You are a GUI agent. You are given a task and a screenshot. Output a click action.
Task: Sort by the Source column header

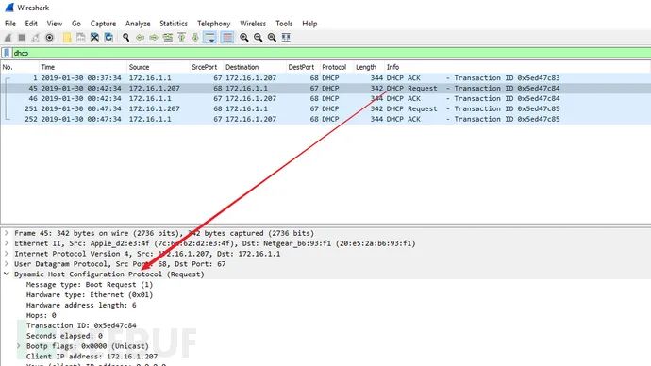pyautogui.click(x=159, y=67)
